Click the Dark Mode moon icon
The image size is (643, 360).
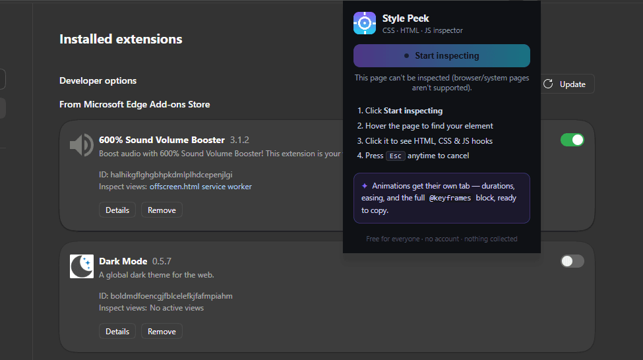(82, 266)
